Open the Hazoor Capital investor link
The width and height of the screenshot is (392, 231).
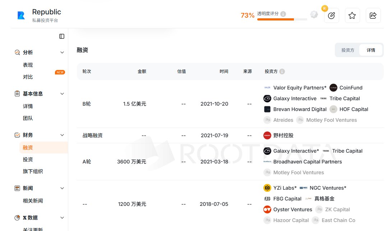(291, 220)
